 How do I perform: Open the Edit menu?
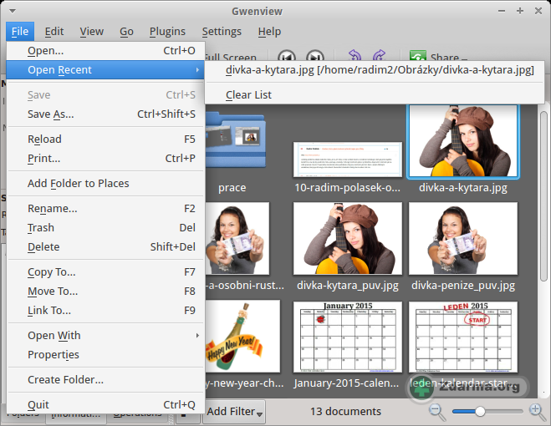[54, 32]
